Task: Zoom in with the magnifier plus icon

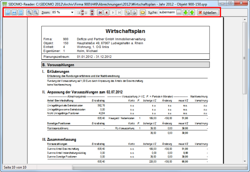Action: pyautogui.click(x=29, y=12)
